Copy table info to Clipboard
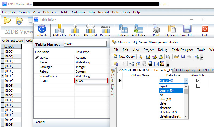The image size is (214, 127). coord(172,30)
